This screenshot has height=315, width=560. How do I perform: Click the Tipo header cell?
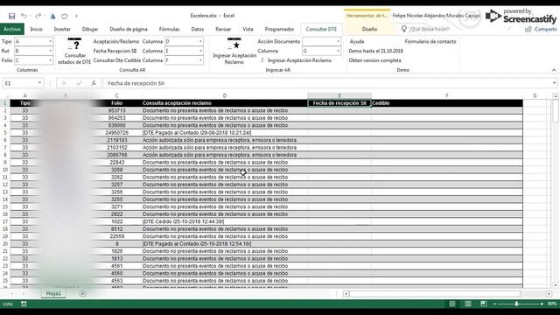pyautogui.click(x=25, y=103)
